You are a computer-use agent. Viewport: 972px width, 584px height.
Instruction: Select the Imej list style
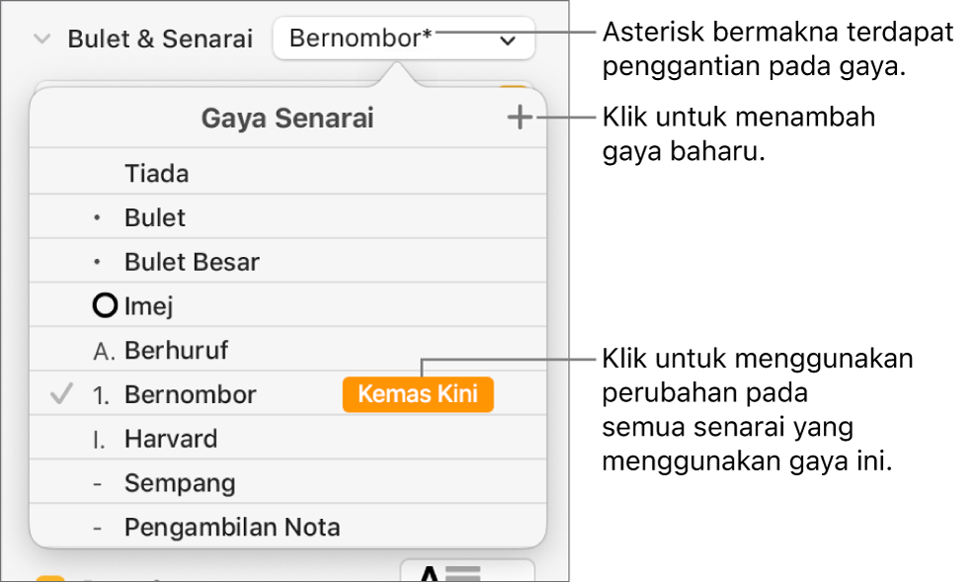point(148,306)
